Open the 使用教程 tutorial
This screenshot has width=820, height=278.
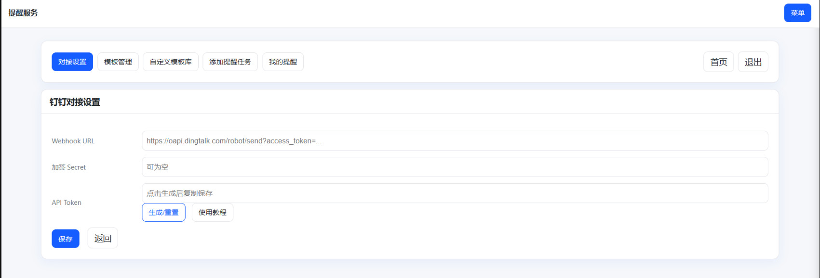click(x=213, y=213)
